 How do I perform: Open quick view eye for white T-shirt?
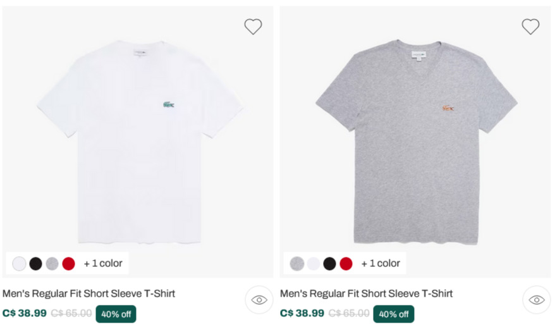(259, 300)
